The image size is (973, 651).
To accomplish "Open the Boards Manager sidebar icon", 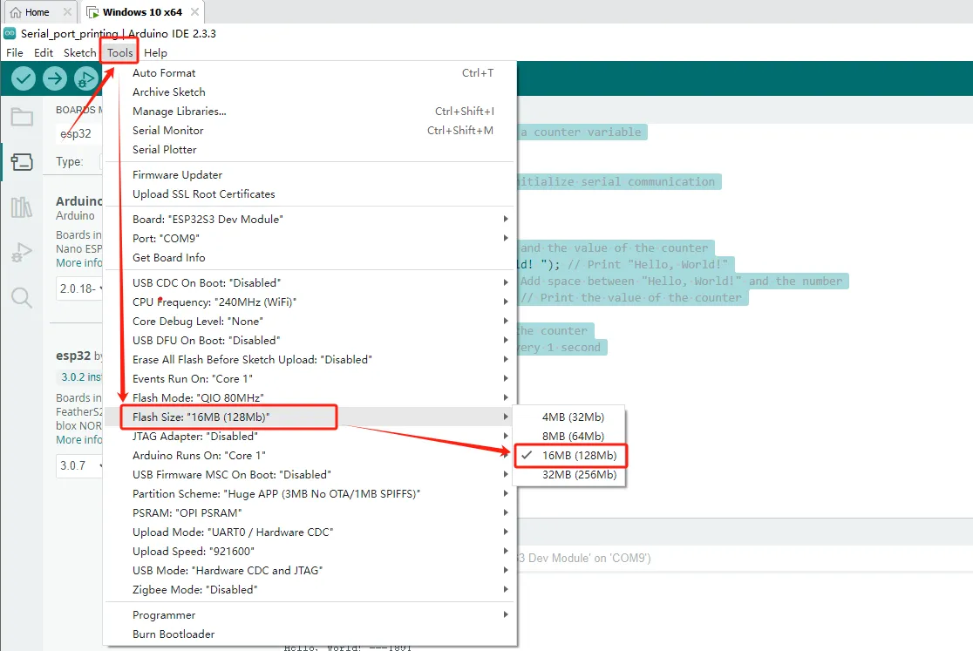I will 22,162.
